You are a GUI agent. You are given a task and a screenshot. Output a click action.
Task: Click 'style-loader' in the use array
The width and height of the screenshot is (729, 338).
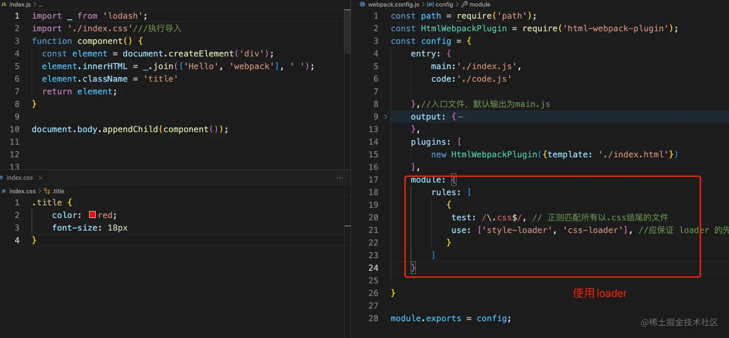tap(517, 230)
